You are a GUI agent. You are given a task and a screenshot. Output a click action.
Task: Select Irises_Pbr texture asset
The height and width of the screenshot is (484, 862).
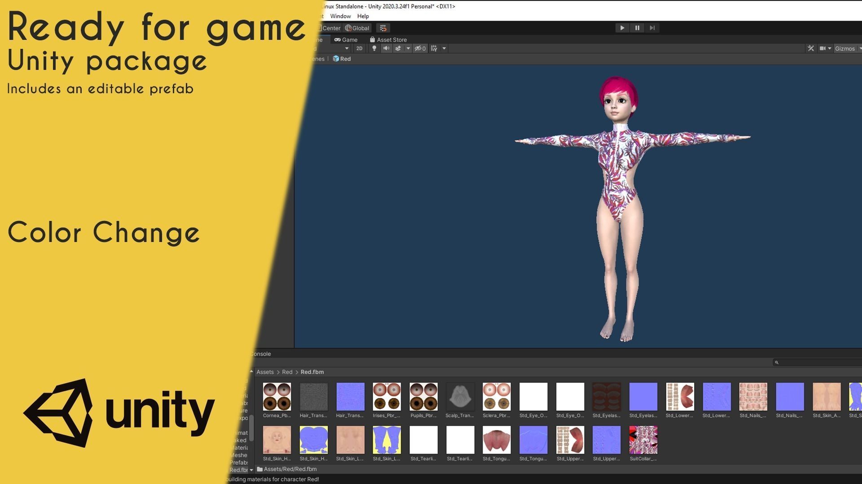click(387, 400)
